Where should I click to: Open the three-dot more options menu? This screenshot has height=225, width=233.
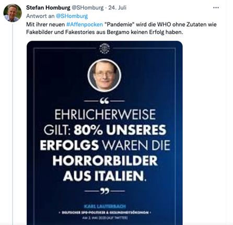[216, 8]
